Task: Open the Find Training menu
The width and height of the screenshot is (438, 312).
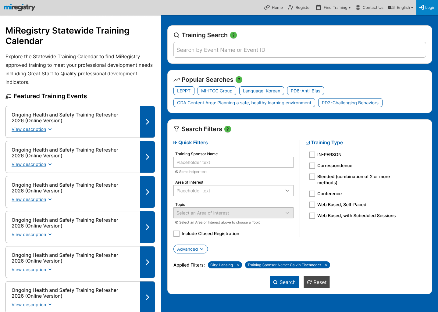Action: [333, 8]
